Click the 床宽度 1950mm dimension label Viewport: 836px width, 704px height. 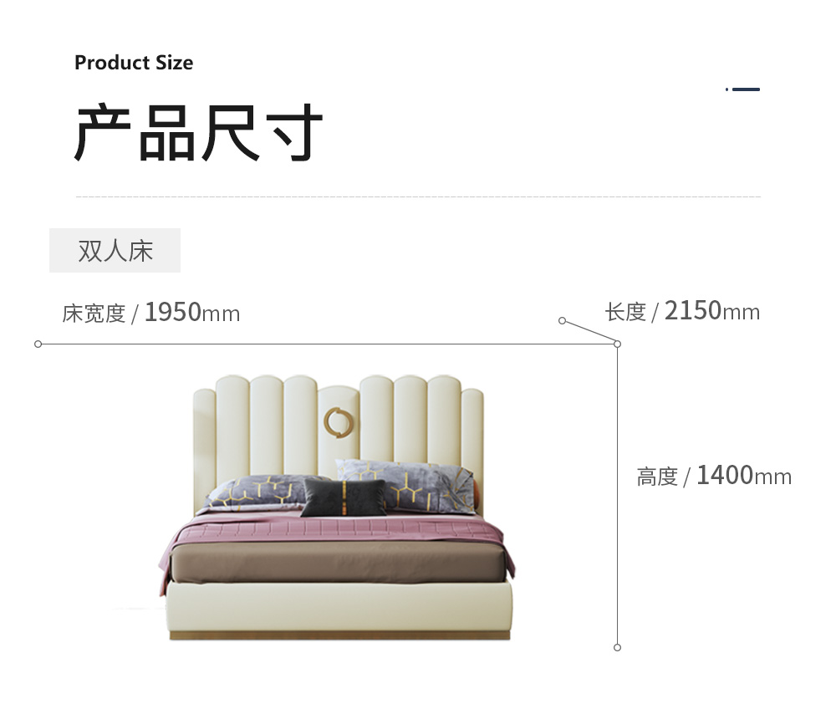point(150,313)
